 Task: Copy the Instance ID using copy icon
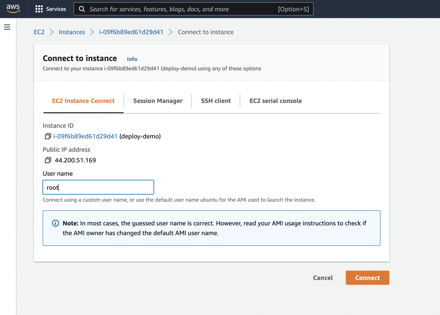(x=48, y=136)
